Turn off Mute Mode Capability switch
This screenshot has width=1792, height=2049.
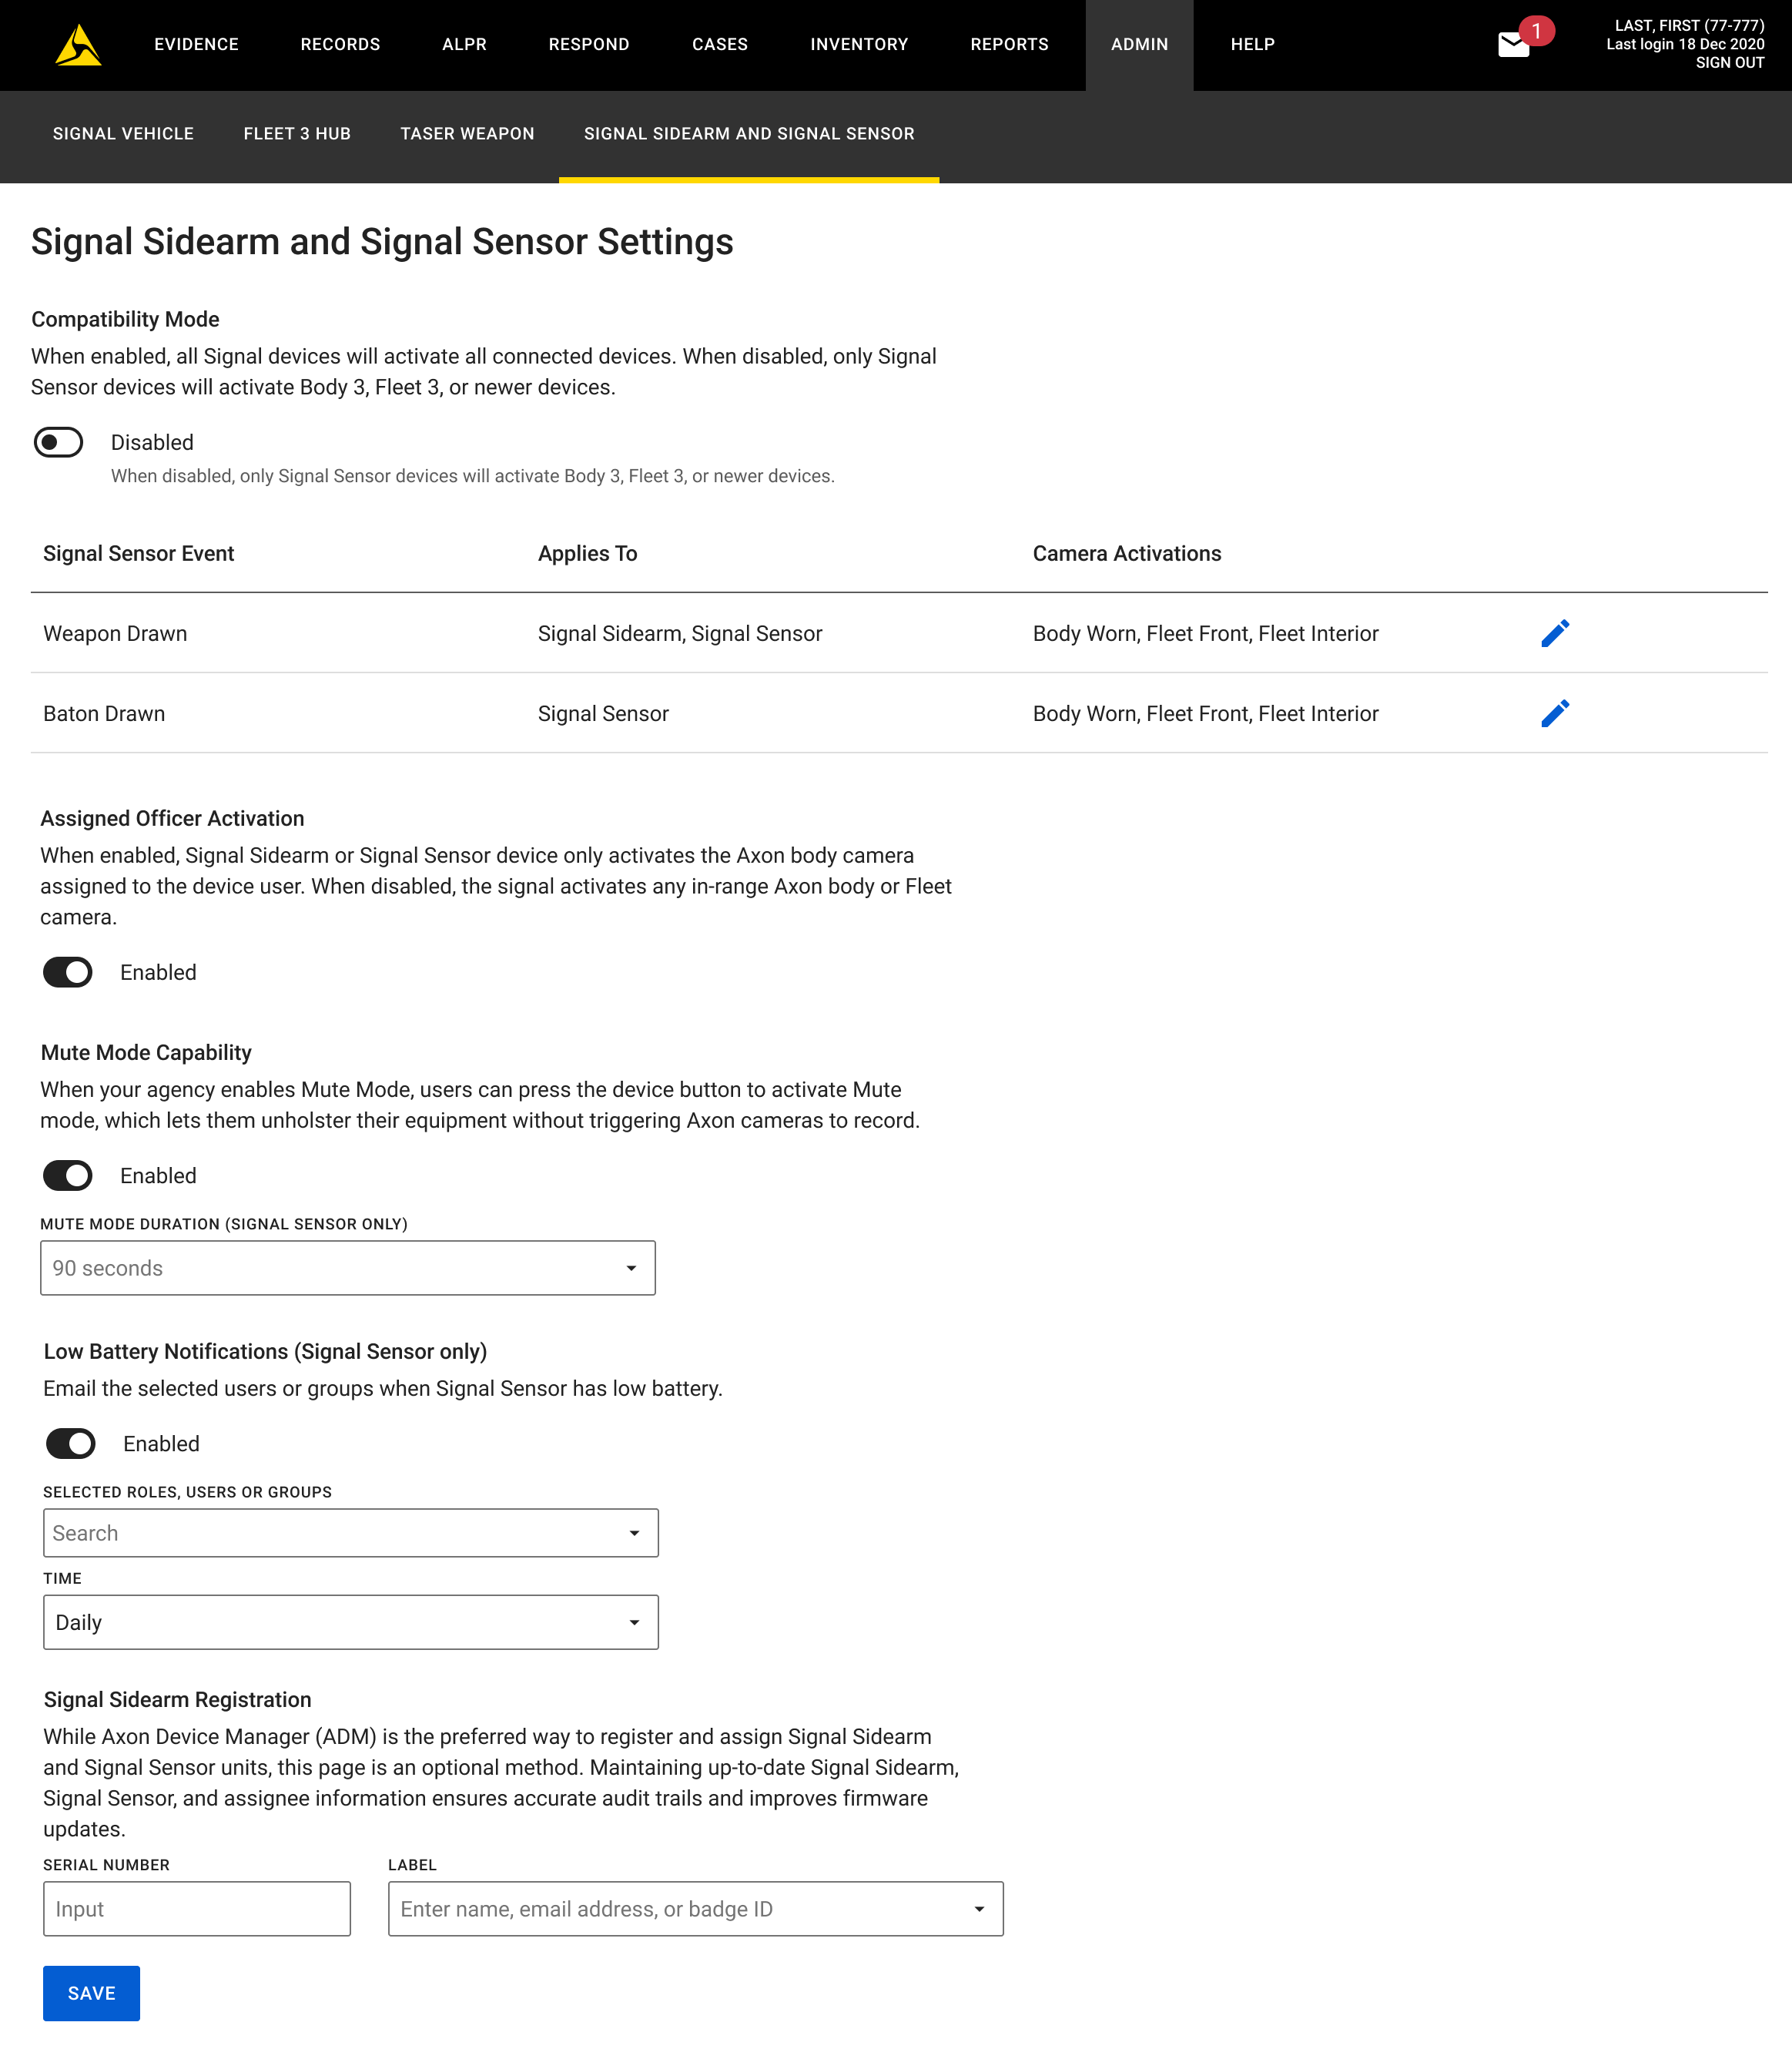tap(68, 1175)
